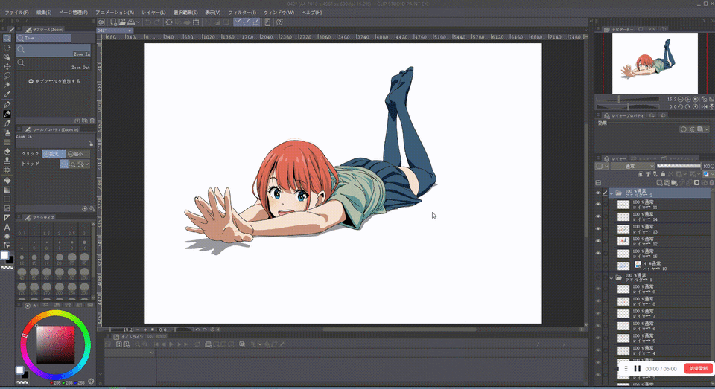Screen dimensions: 715x389
Task: Click inside the color wheel square
Action: click(56, 345)
